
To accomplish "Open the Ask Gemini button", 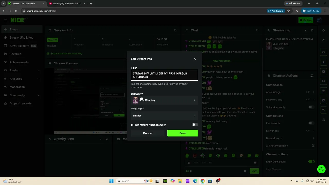I will (x=293, y=4).
